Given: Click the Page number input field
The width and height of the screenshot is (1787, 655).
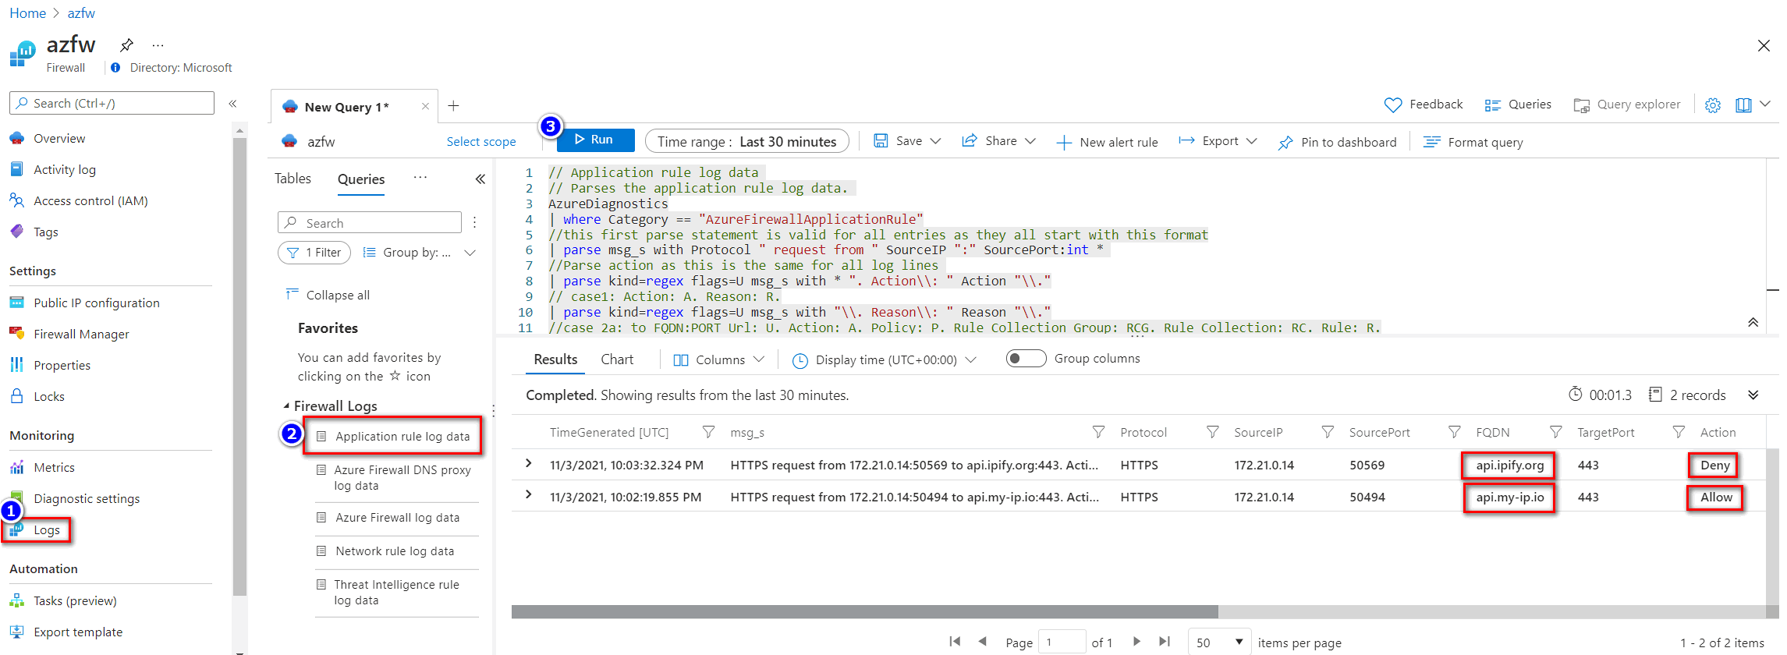Looking at the screenshot, I should coord(1062,642).
